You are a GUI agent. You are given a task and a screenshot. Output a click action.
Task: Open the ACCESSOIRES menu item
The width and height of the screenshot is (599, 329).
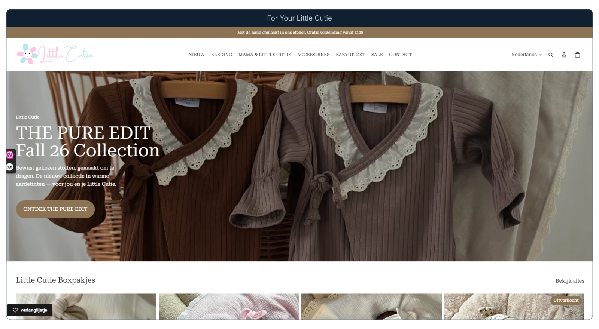pyautogui.click(x=313, y=55)
